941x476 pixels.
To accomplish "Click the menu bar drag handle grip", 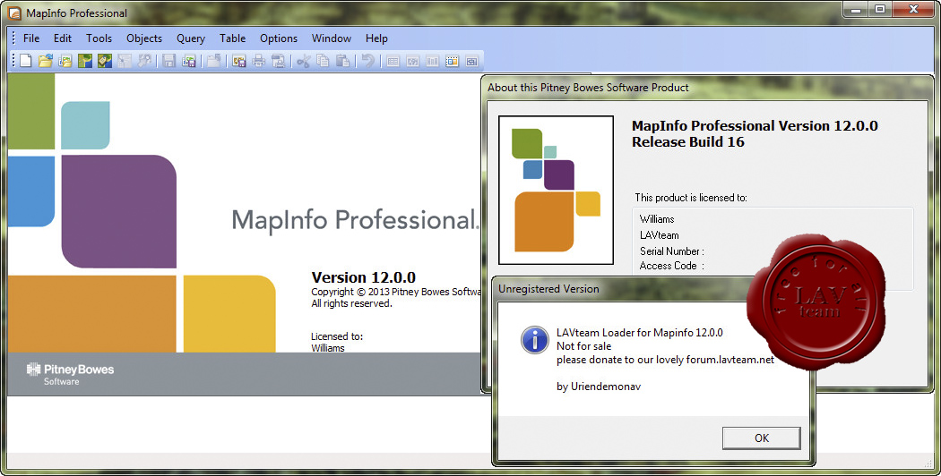I will coord(13,38).
